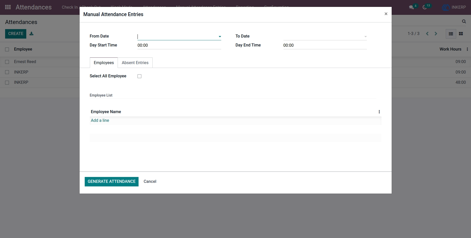
Task: Check the Ernest Reed row checkbox
Action: point(7,62)
